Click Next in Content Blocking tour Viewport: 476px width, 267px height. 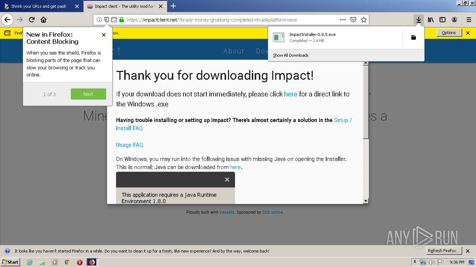pos(88,94)
